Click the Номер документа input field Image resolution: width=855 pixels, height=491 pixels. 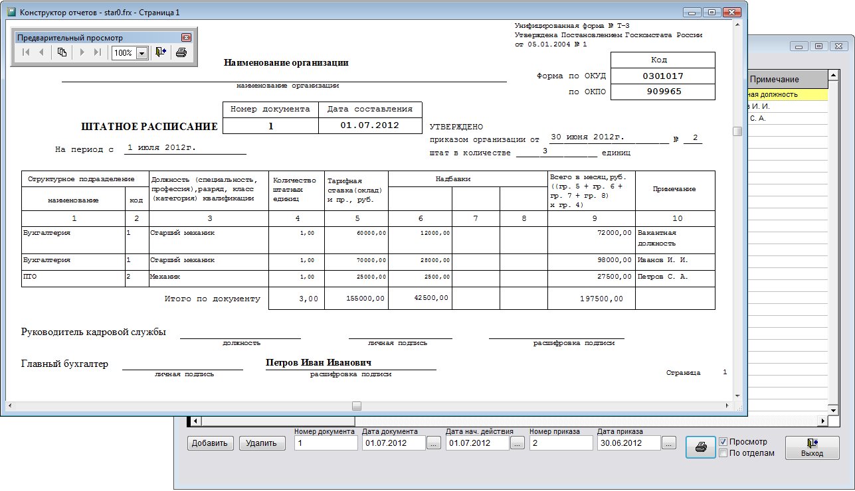(326, 443)
